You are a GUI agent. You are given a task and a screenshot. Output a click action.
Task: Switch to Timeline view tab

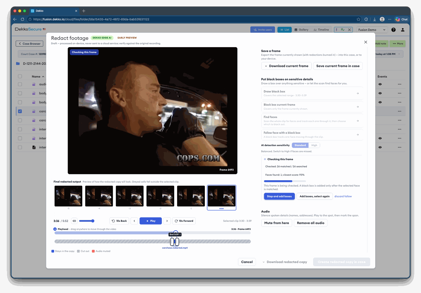[321, 30]
